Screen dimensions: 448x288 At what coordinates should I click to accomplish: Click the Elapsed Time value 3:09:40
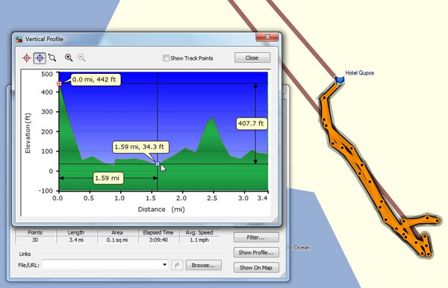click(158, 240)
